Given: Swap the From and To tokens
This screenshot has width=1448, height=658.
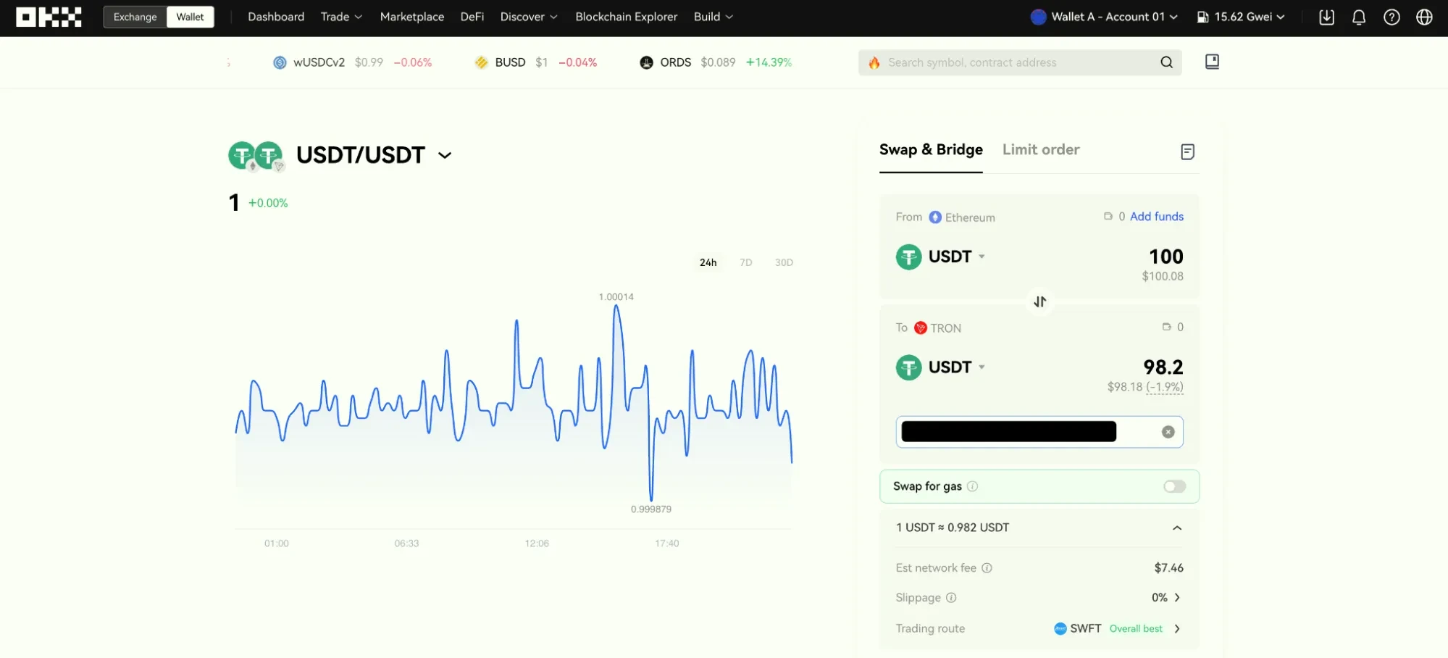Looking at the screenshot, I should 1039,301.
